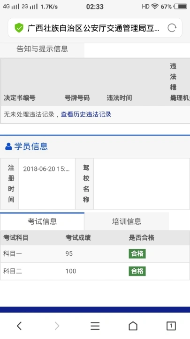
Task: Reload the page with the refresh icon
Action: pyautogui.click(x=172, y=28)
